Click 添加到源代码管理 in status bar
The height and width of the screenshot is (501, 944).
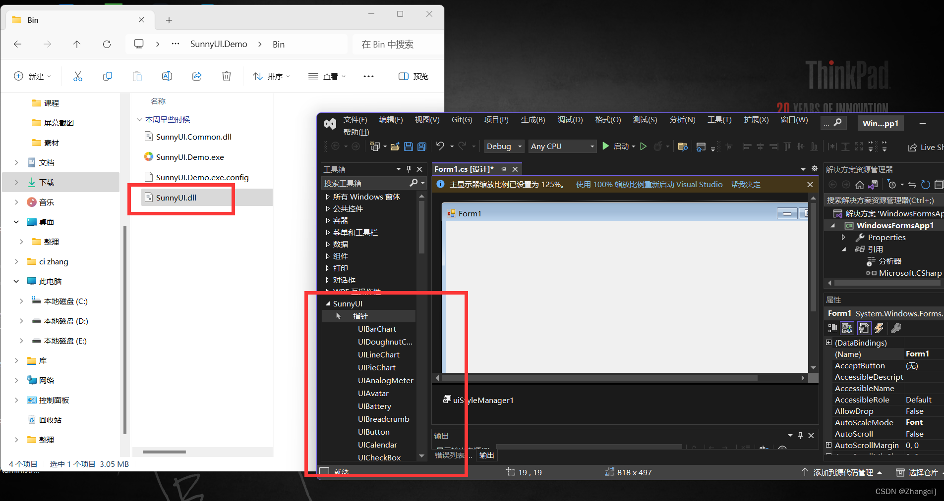click(x=841, y=473)
